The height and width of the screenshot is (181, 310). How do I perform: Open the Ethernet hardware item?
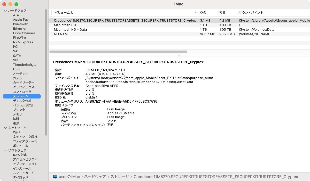point(20,29)
